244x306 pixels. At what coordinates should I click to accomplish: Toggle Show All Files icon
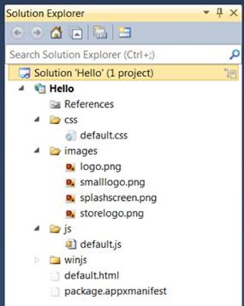click(100, 33)
